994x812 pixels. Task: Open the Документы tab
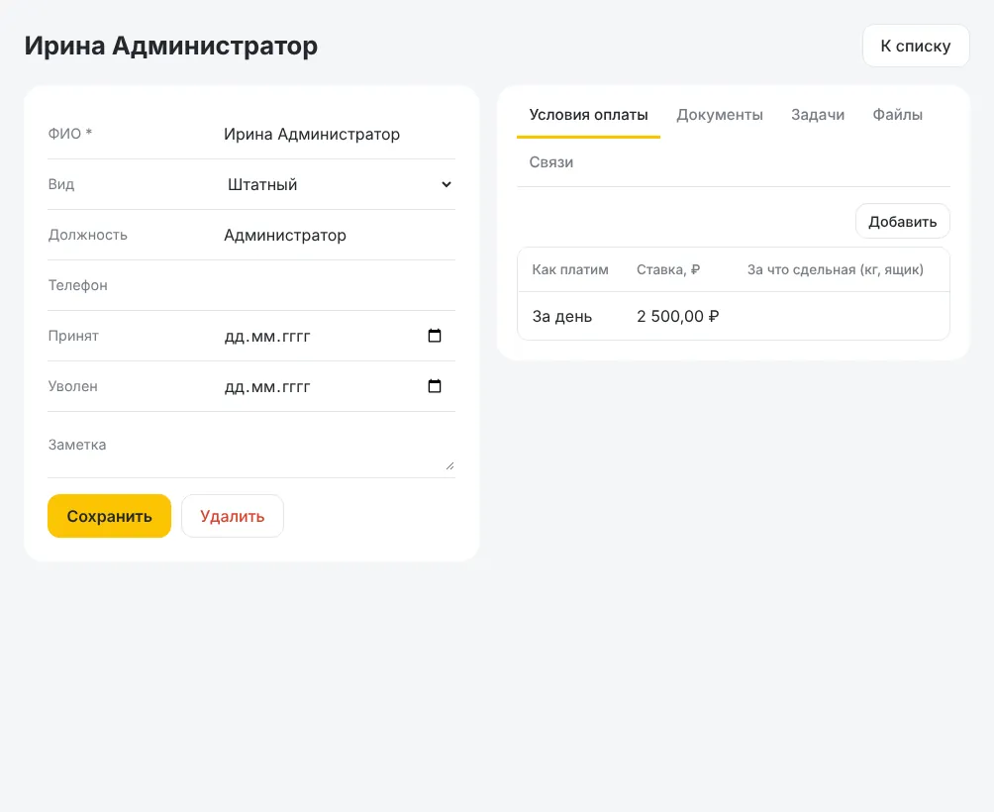[x=720, y=115]
